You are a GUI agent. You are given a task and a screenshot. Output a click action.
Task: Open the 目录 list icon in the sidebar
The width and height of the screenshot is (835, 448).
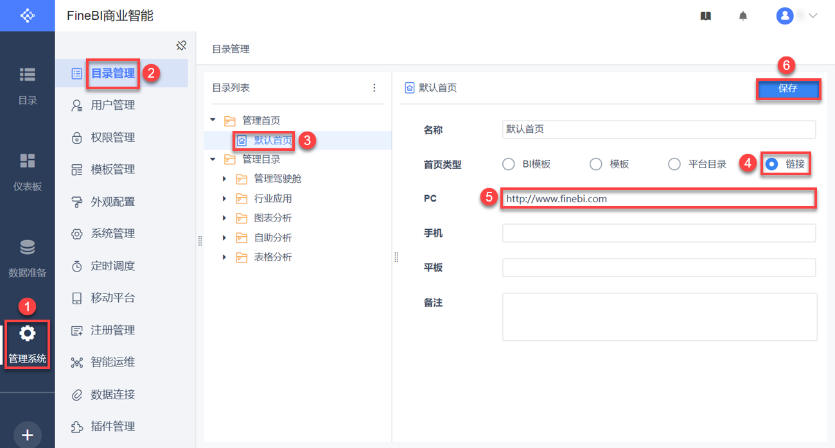pos(28,84)
